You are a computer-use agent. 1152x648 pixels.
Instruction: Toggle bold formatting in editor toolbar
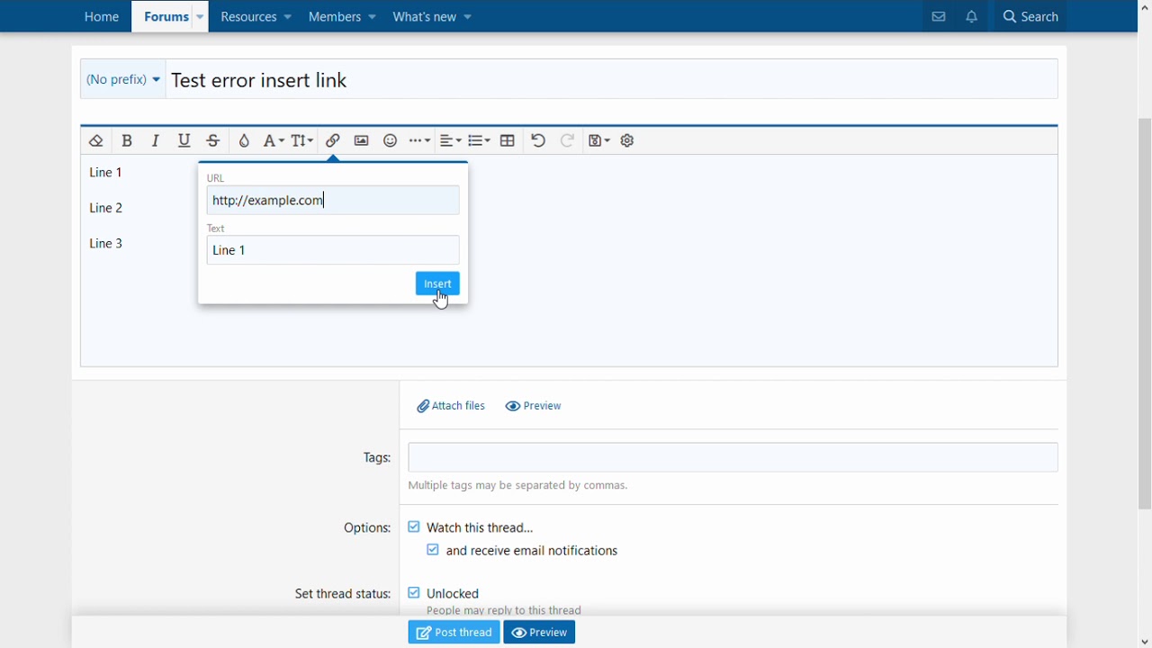(127, 141)
